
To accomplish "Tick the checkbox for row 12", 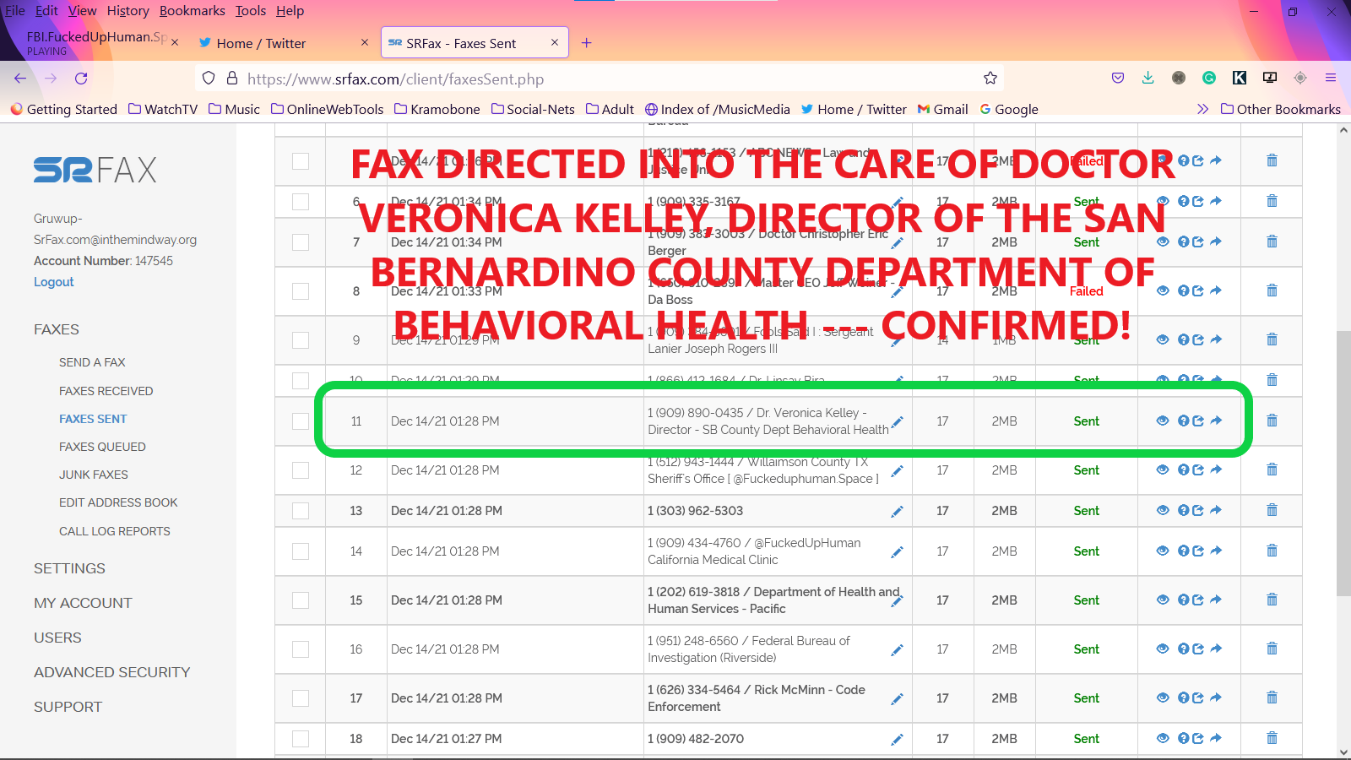I will pos(301,470).
